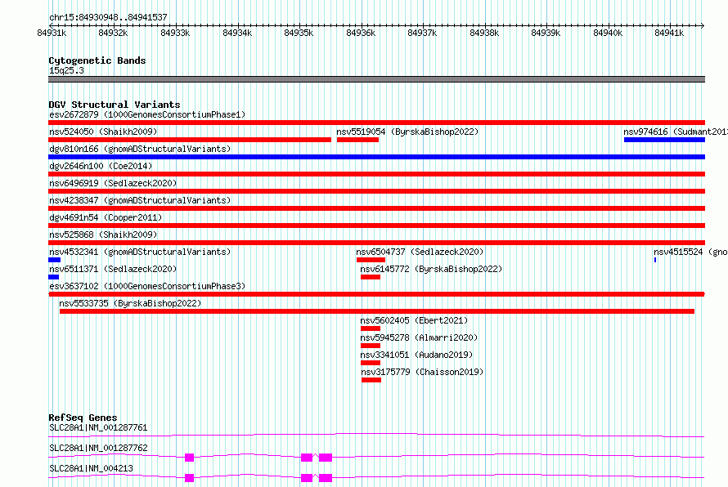The height and width of the screenshot is (487, 728).
Task: Click the DGV Structural Variants track title
Action: pyautogui.click(x=115, y=105)
